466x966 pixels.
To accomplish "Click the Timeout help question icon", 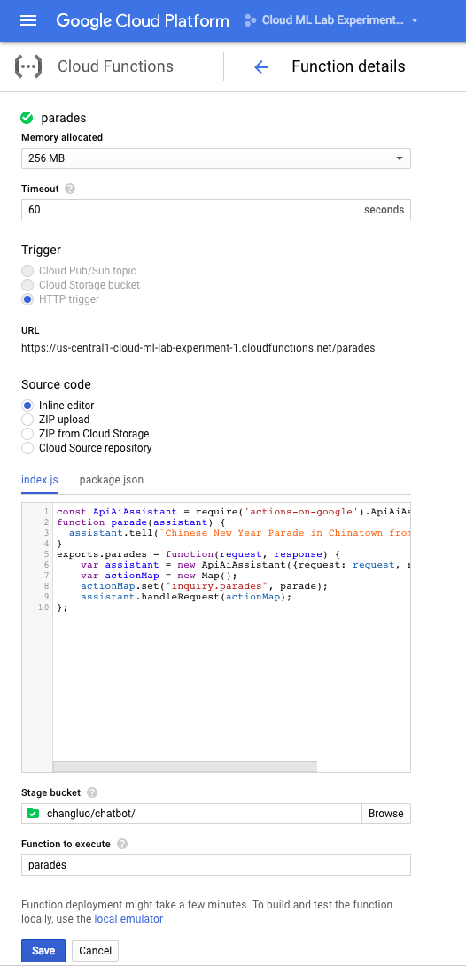I will (70, 189).
